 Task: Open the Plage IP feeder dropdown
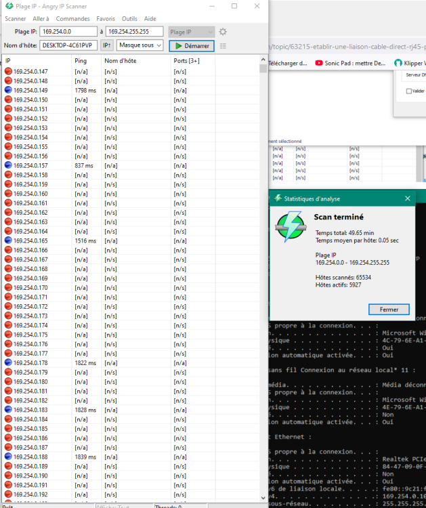click(x=191, y=32)
